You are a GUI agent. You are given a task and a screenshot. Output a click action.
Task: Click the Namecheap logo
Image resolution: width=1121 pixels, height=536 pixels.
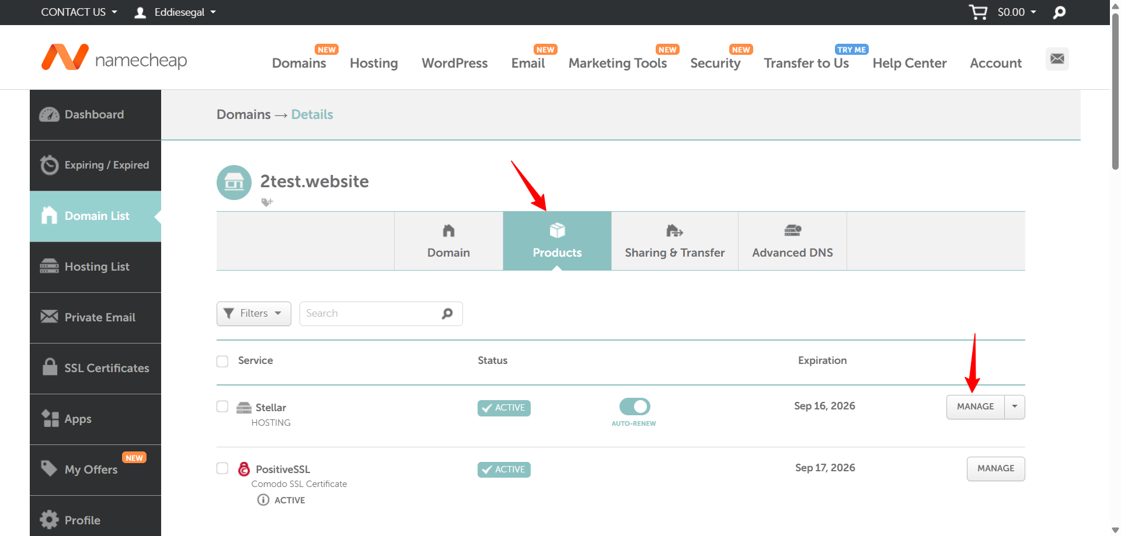click(114, 58)
